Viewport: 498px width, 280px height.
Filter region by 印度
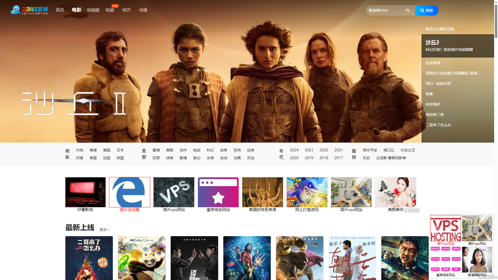pos(80,158)
